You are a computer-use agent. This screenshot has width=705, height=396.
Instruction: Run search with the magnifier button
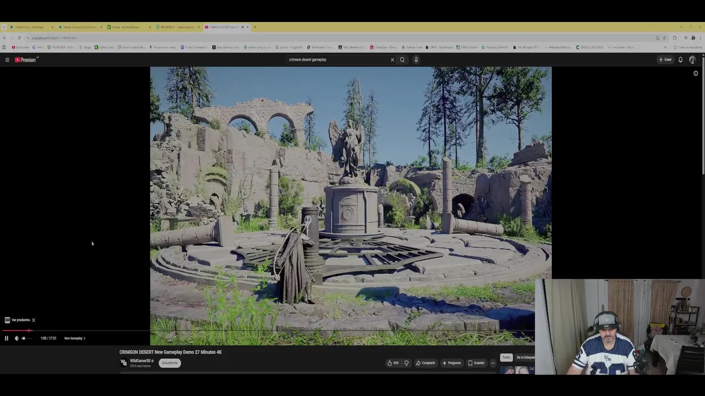click(x=402, y=59)
